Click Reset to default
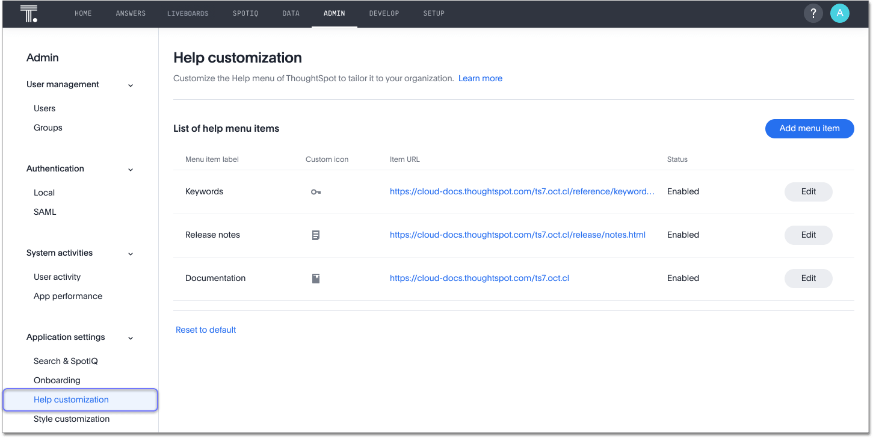873x438 pixels. [205, 330]
